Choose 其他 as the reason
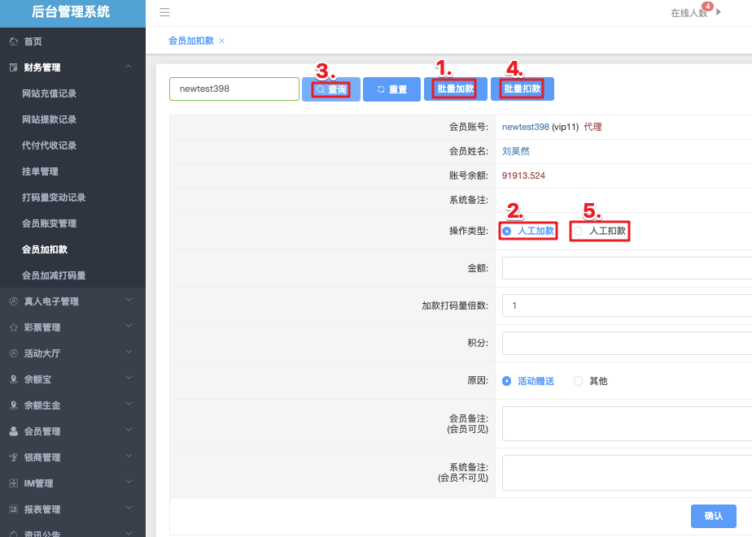The height and width of the screenshot is (537, 752). [x=579, y=381]
